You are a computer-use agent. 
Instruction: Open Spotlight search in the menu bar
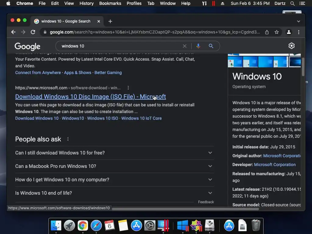(292, 3)
